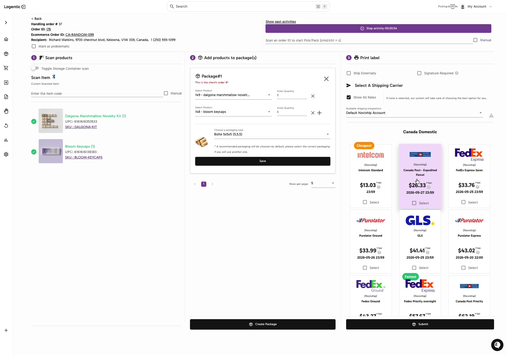This screenshot has width=506, height=355.
Task: Click the Search field
Action: click(248, 7)
